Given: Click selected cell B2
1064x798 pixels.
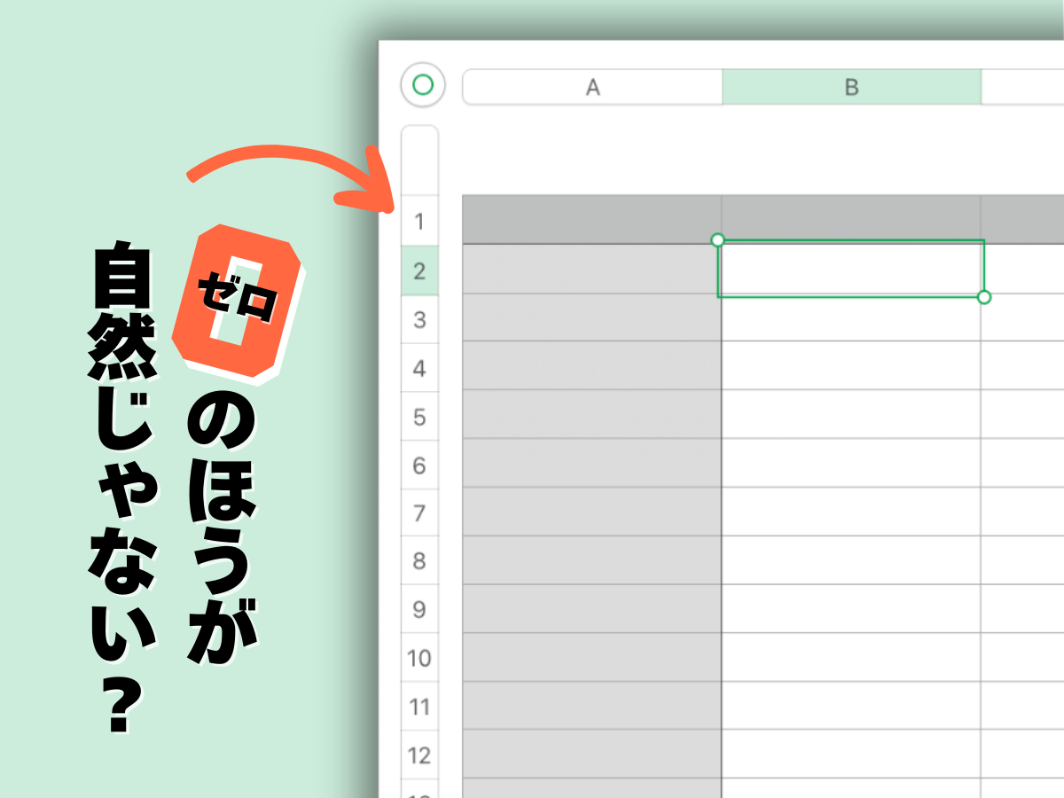Looking at the screenshot, I should coord(851,269).
